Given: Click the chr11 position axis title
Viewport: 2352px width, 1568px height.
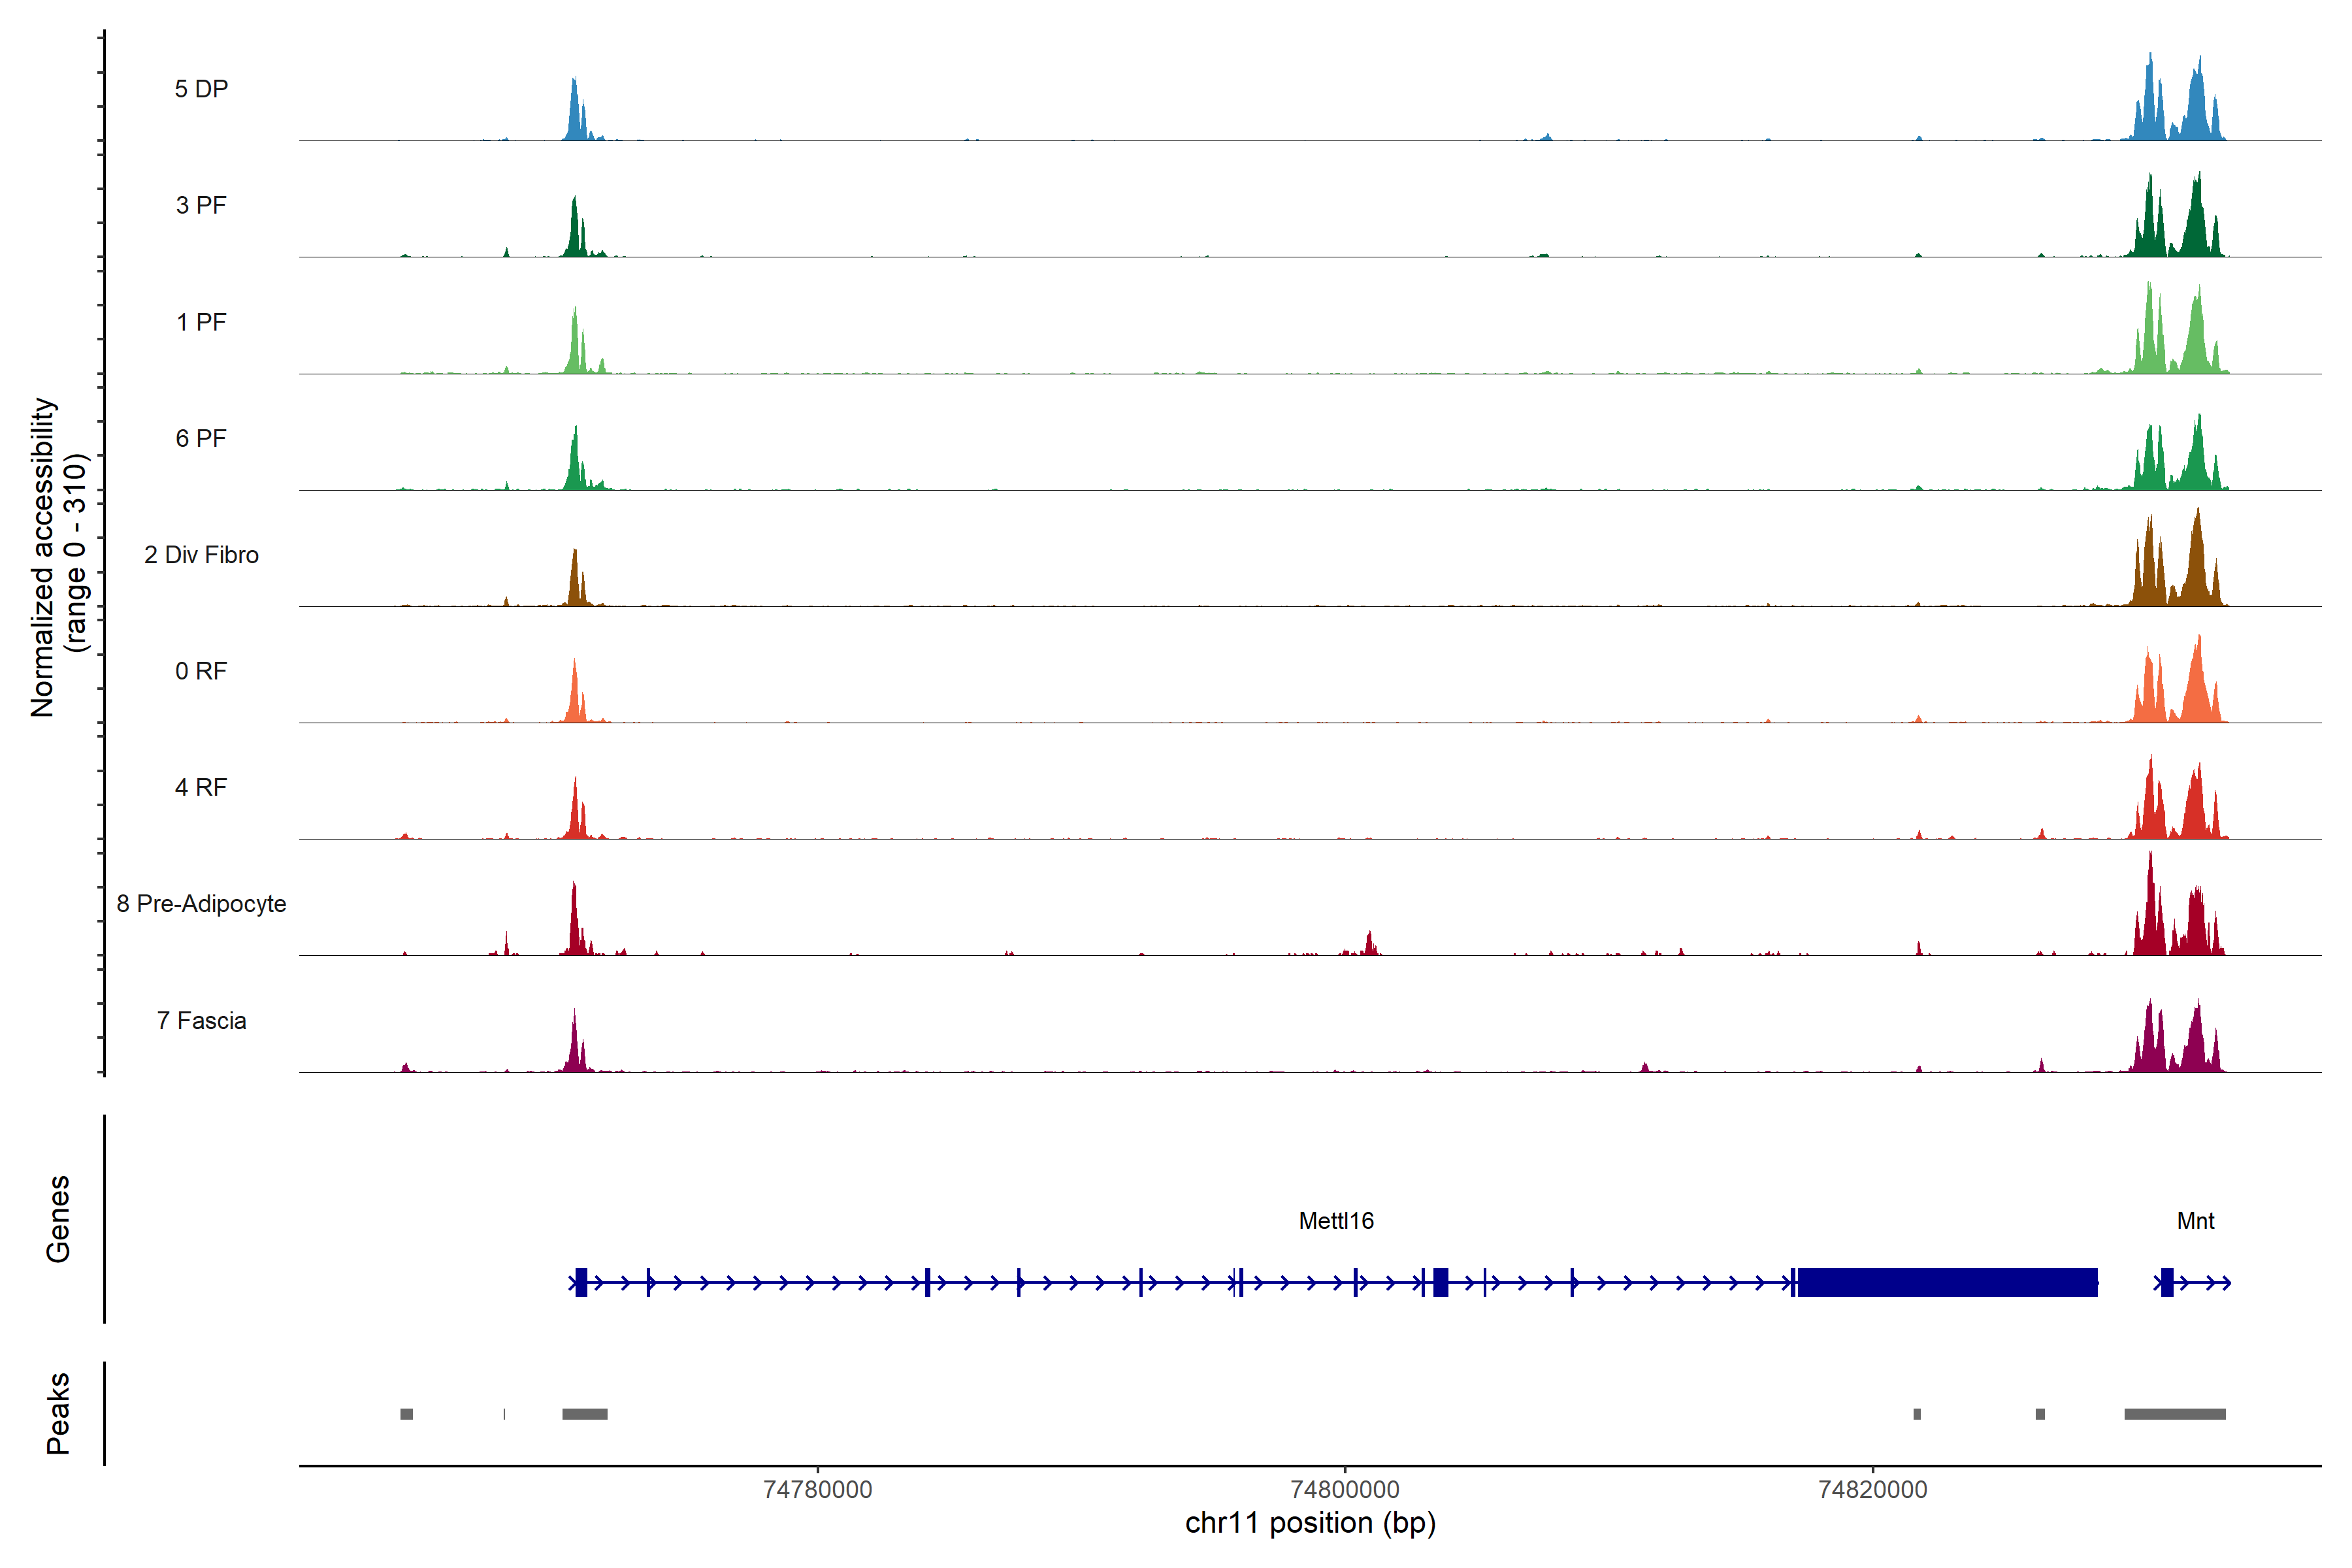Looking at the screenshot, I should pyautogui.click(x=1310, y=1523).
